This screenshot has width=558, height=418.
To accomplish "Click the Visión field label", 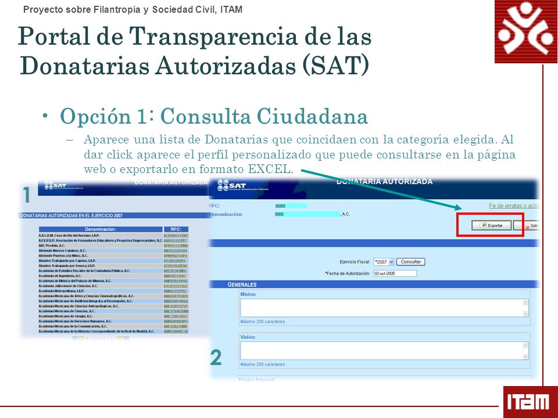I will click(248, 337).
